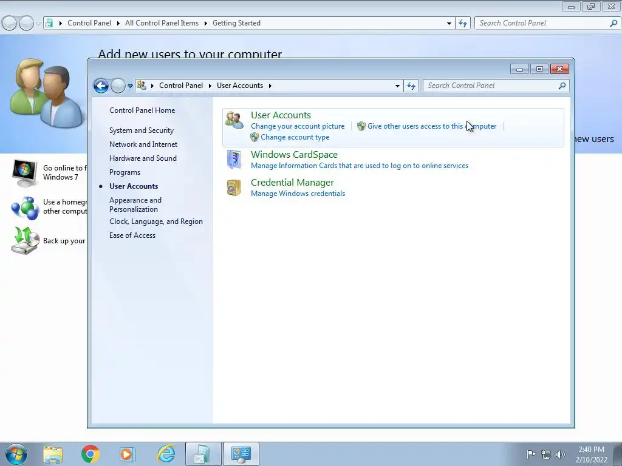The height and width of the screenshot is (466, 622).
Task: Click the network tray icon
Action: [546, 454]
